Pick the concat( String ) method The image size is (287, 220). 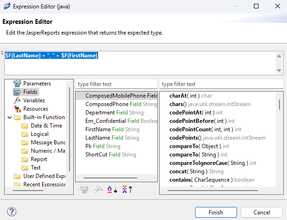pos(190,171)
